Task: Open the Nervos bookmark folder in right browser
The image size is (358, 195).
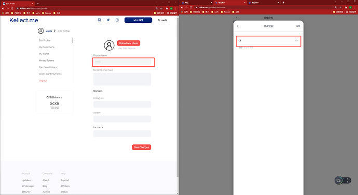Action: [x=226, y=12]
